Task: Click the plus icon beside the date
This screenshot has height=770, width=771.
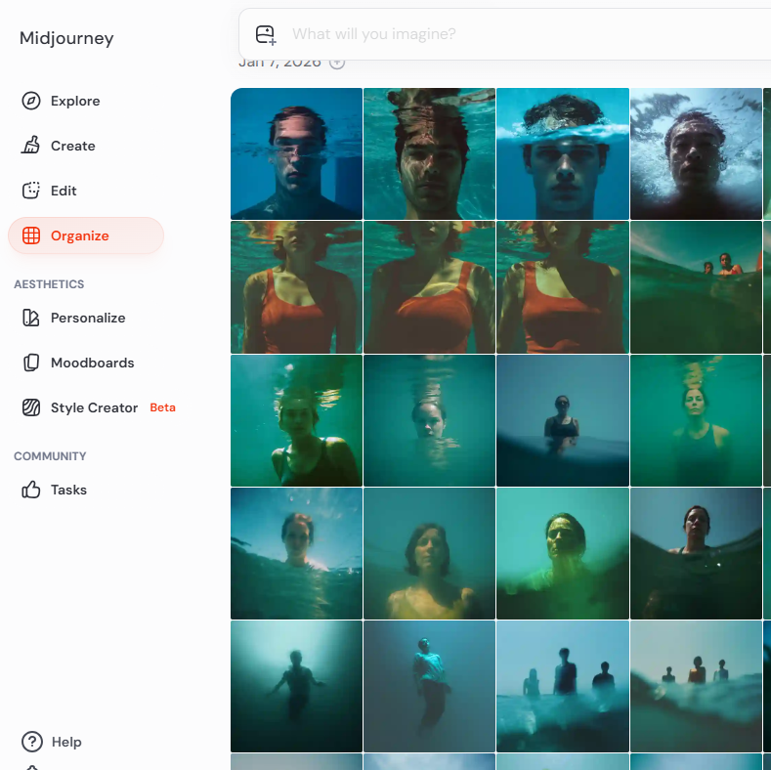Action: tap(337, 63)
